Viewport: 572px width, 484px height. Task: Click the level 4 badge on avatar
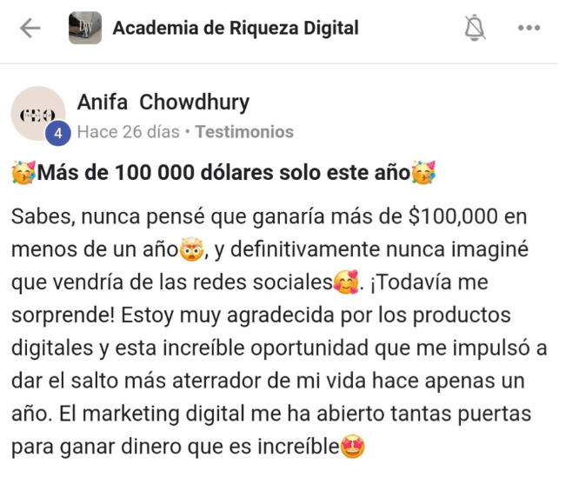[x=58, y=134]
